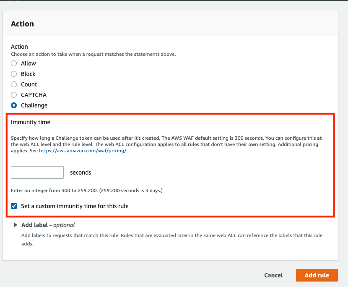Viewport: 348px width, 287px height.
Task: Uncheck Set a custom immunity time checkbox
Action: [14, 206]
